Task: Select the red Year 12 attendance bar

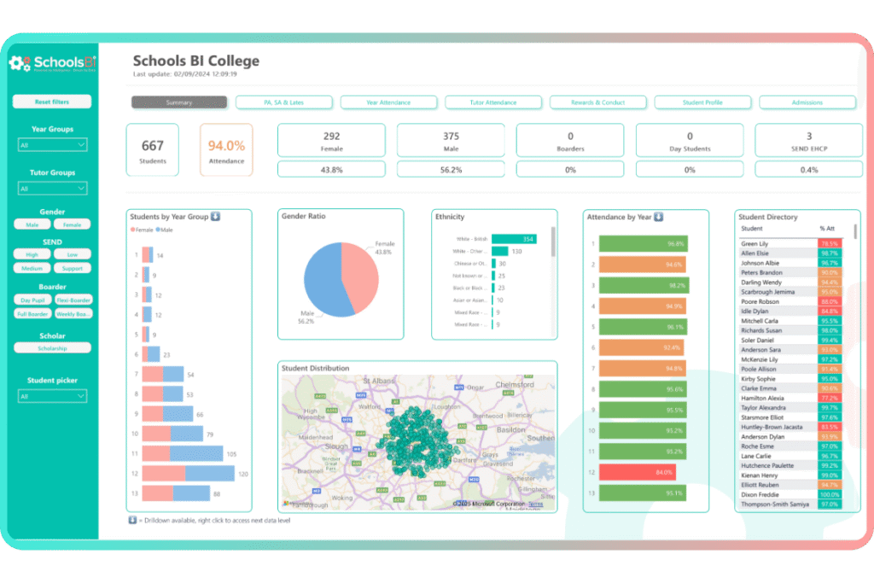Action: click(638, 471)
